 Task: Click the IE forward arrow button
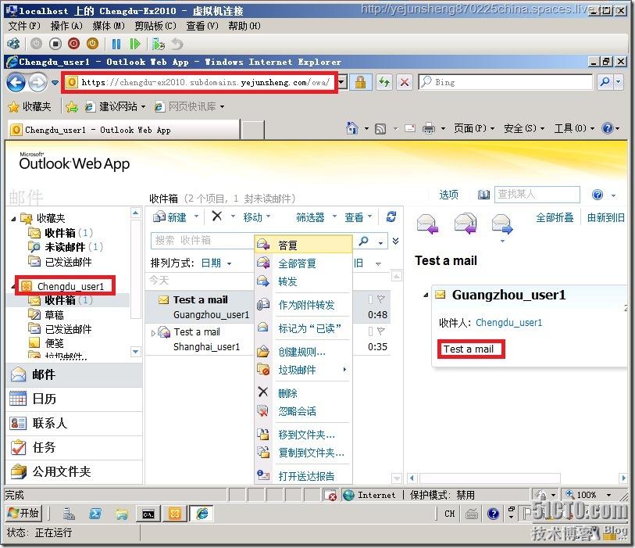pos(37,83)
